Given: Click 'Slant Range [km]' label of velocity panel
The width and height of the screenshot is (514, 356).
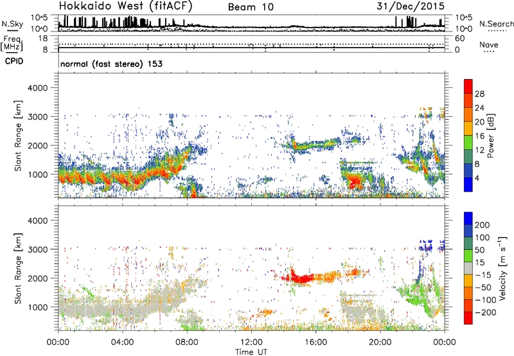Looking at the screenshot, I should (x=18, y=268).
